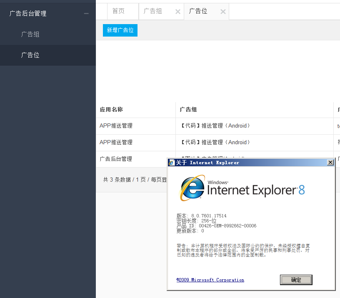Click the 广告后台管理 sidebar menu header

click(28, 14)
